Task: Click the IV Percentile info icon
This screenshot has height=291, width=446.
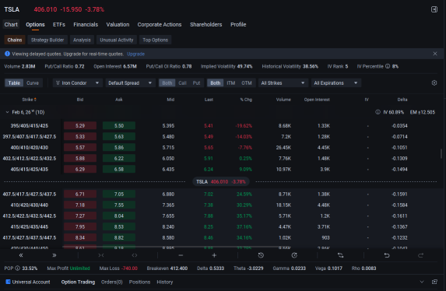Action: [388, 66]
